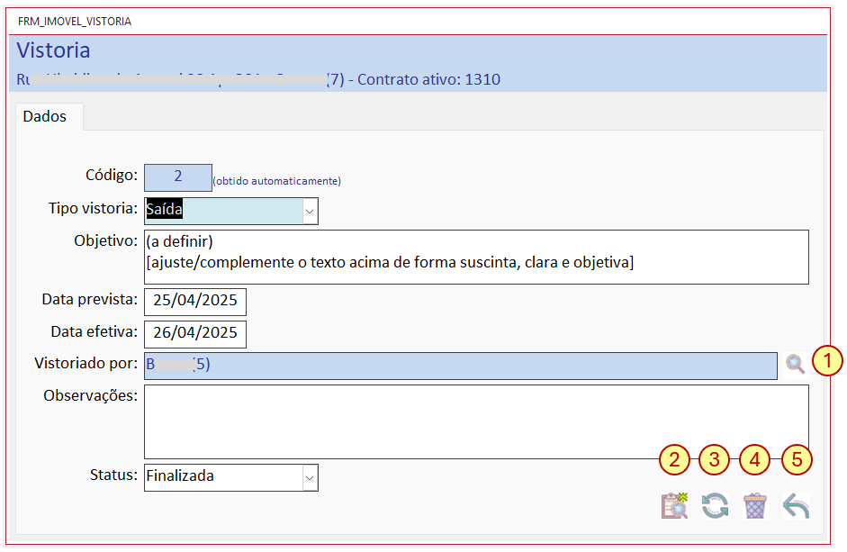The image size is (847, 552).
Task: Open the inspection report clipboard icon
Action: (675, 506)
